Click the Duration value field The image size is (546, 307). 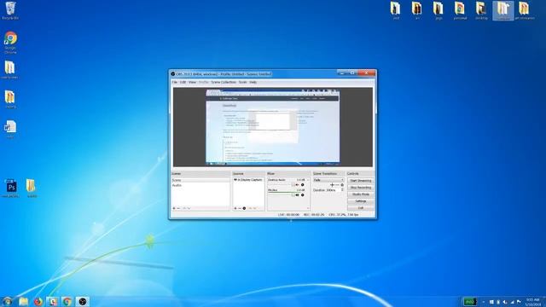point(333,190)
